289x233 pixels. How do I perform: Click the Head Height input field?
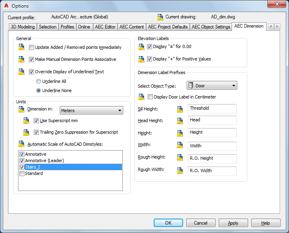212,120
